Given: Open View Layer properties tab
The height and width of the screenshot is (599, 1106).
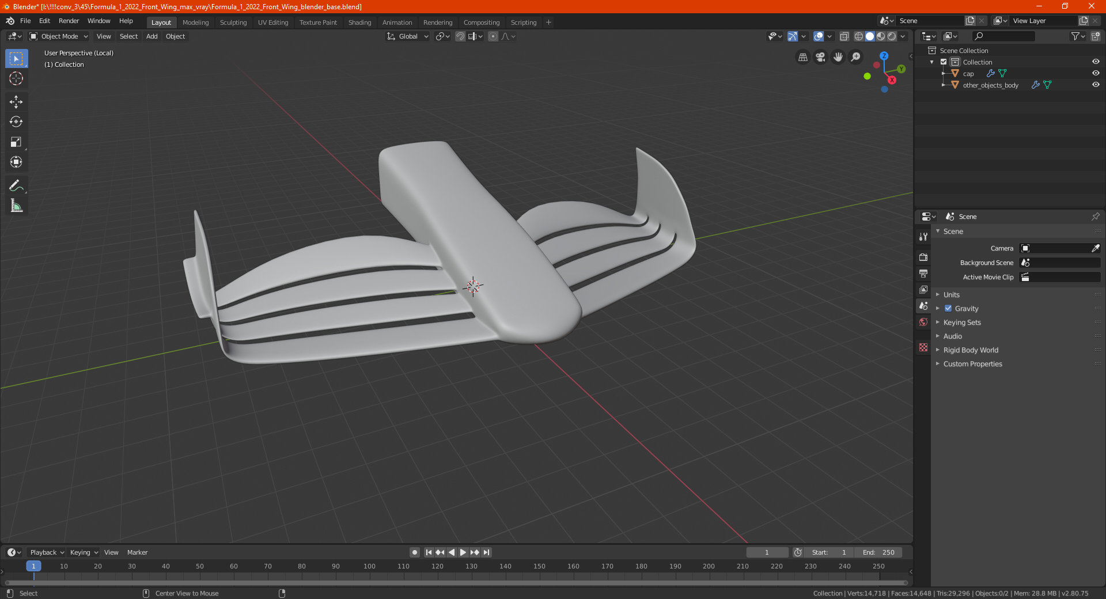Looking at the screenshot, I should 923,289.
